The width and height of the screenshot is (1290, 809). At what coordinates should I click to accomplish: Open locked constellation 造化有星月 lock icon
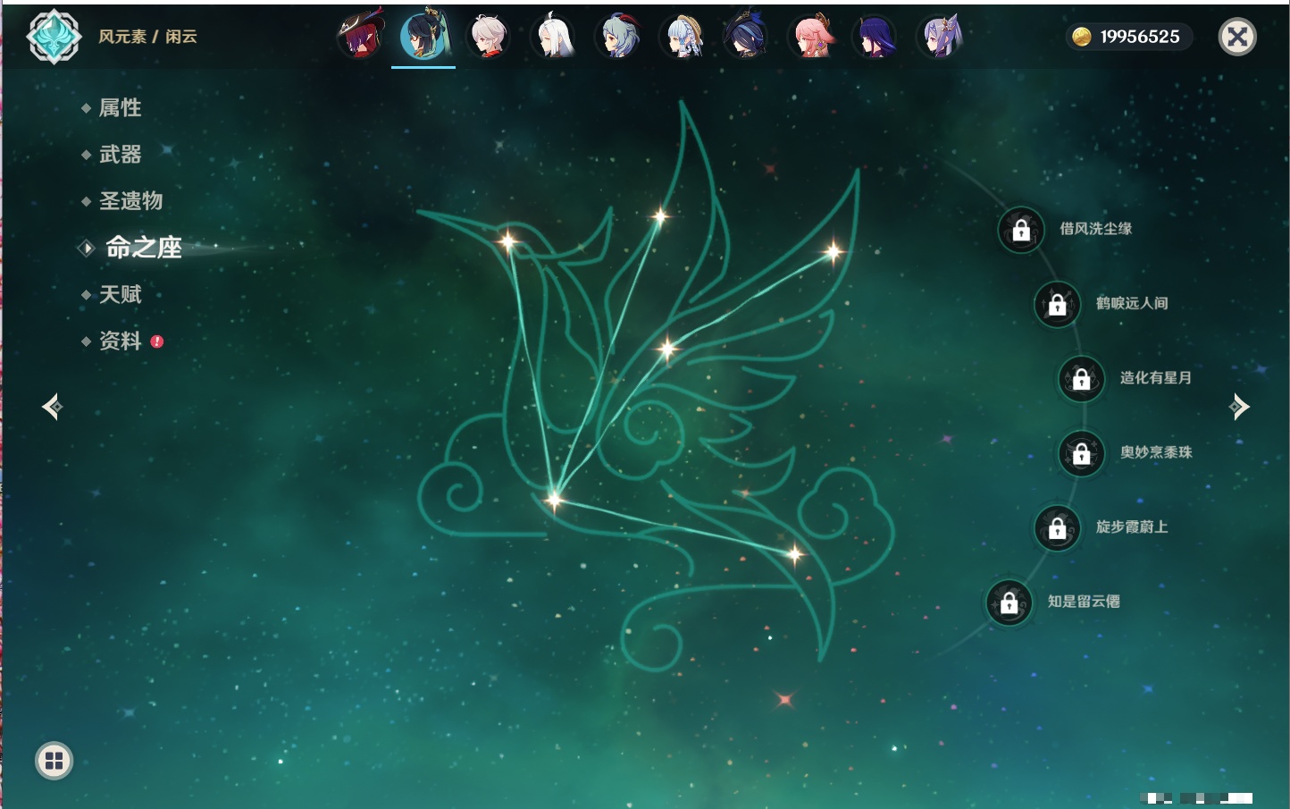coord(1082,378)
